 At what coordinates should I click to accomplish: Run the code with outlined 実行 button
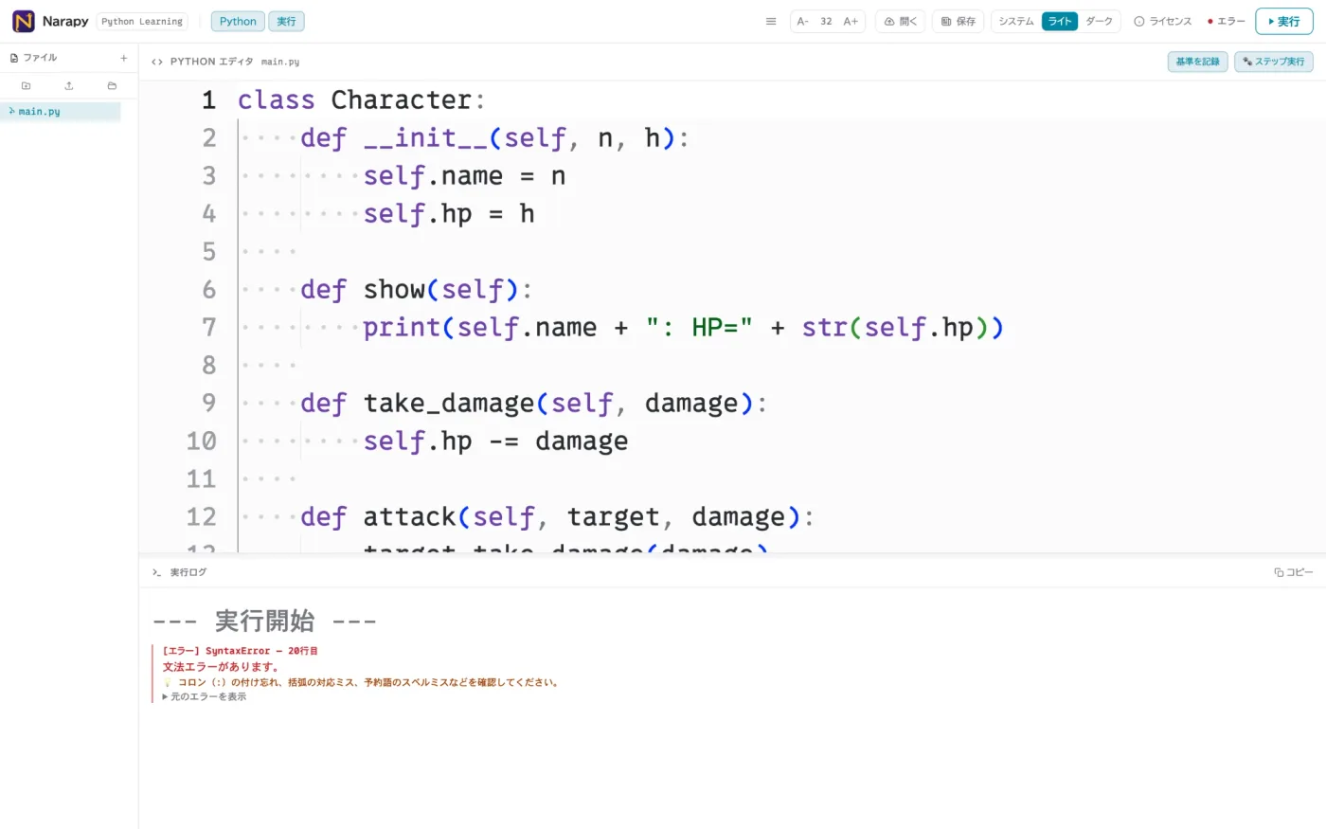click(x=1283, y=21)
